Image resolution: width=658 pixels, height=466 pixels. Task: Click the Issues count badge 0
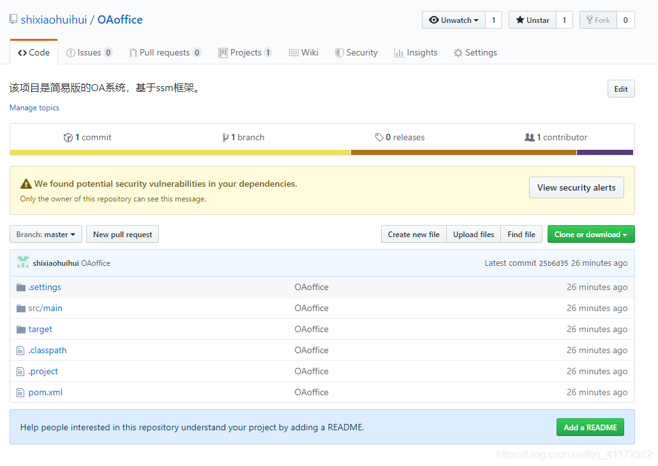coord(108,52)
